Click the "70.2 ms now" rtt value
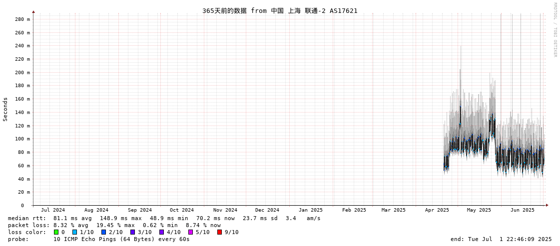 215,218
